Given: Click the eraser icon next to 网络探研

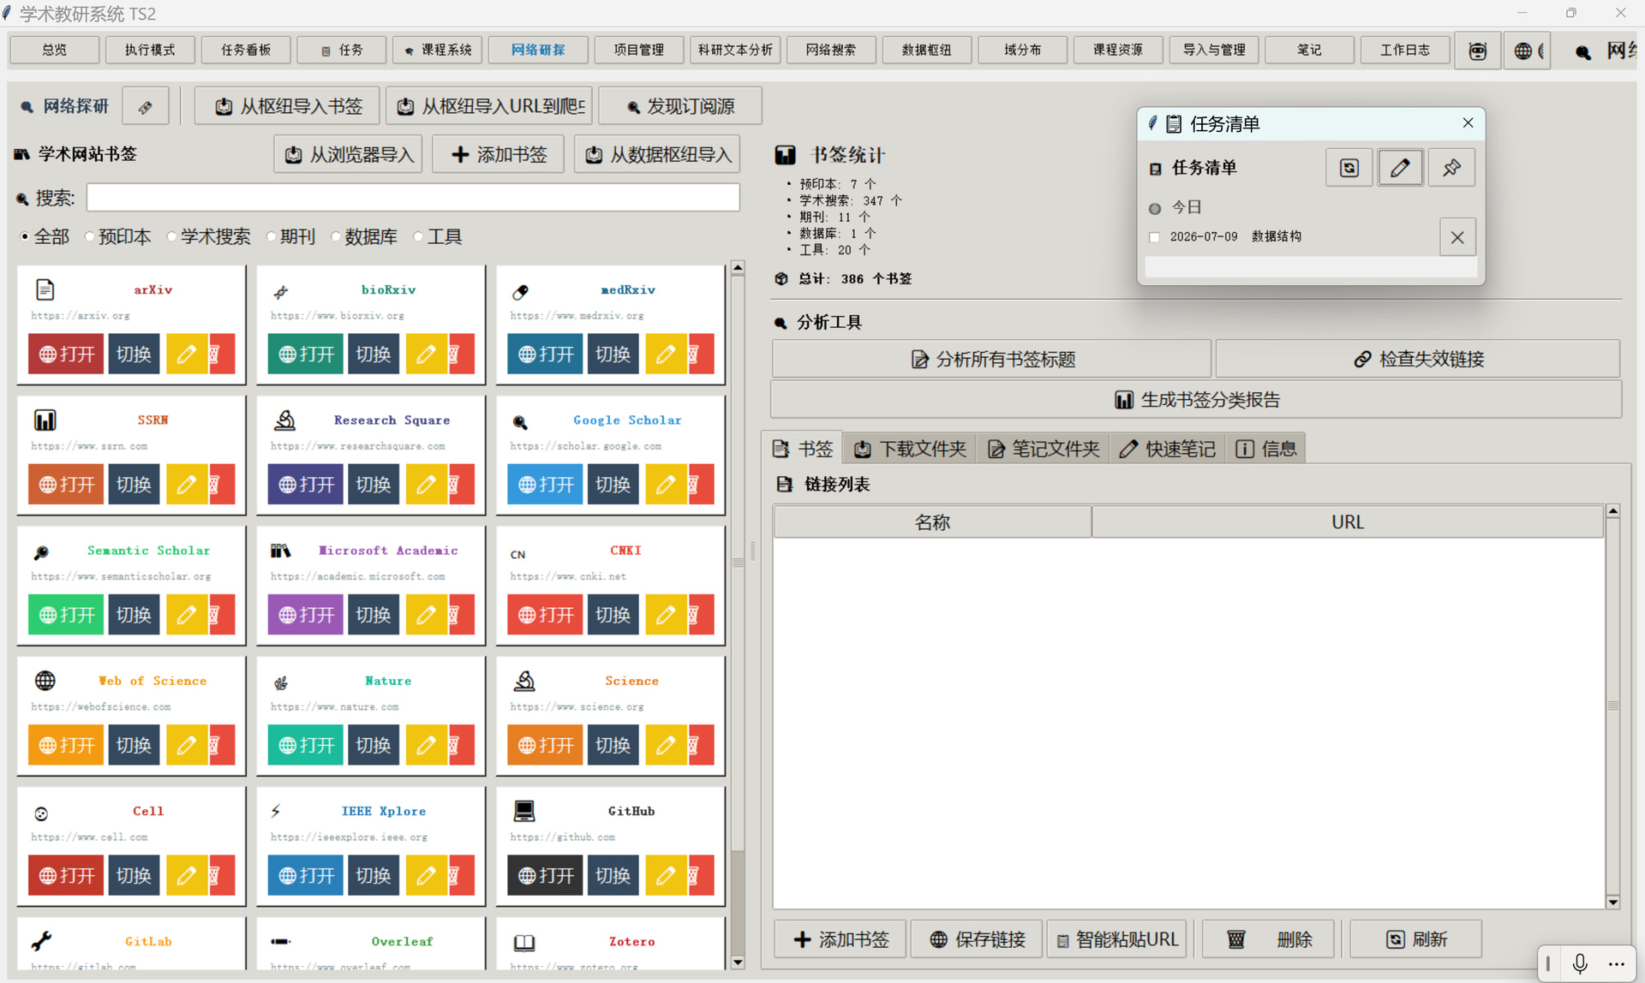Looking at the screenshot, I should click(x=146, y=107).
